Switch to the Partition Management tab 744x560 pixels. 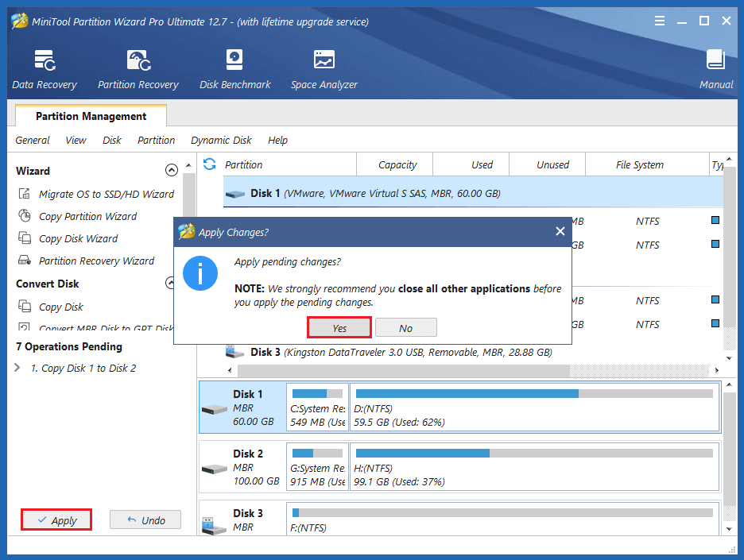pyautogui.click(x=91, y=116)
